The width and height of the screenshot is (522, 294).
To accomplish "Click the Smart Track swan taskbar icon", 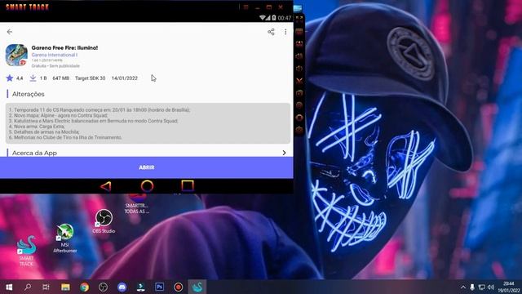I will tap(197, 287).
